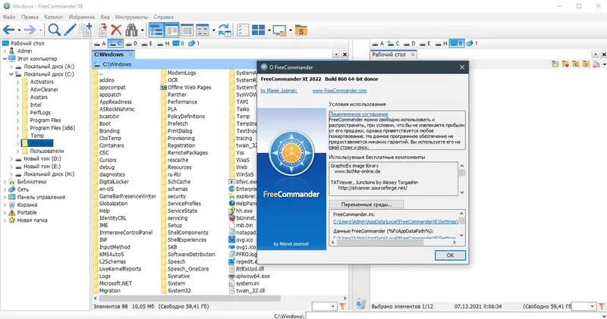Click the monitor with folder icon

pyautogui.click(x=279, y=30)
